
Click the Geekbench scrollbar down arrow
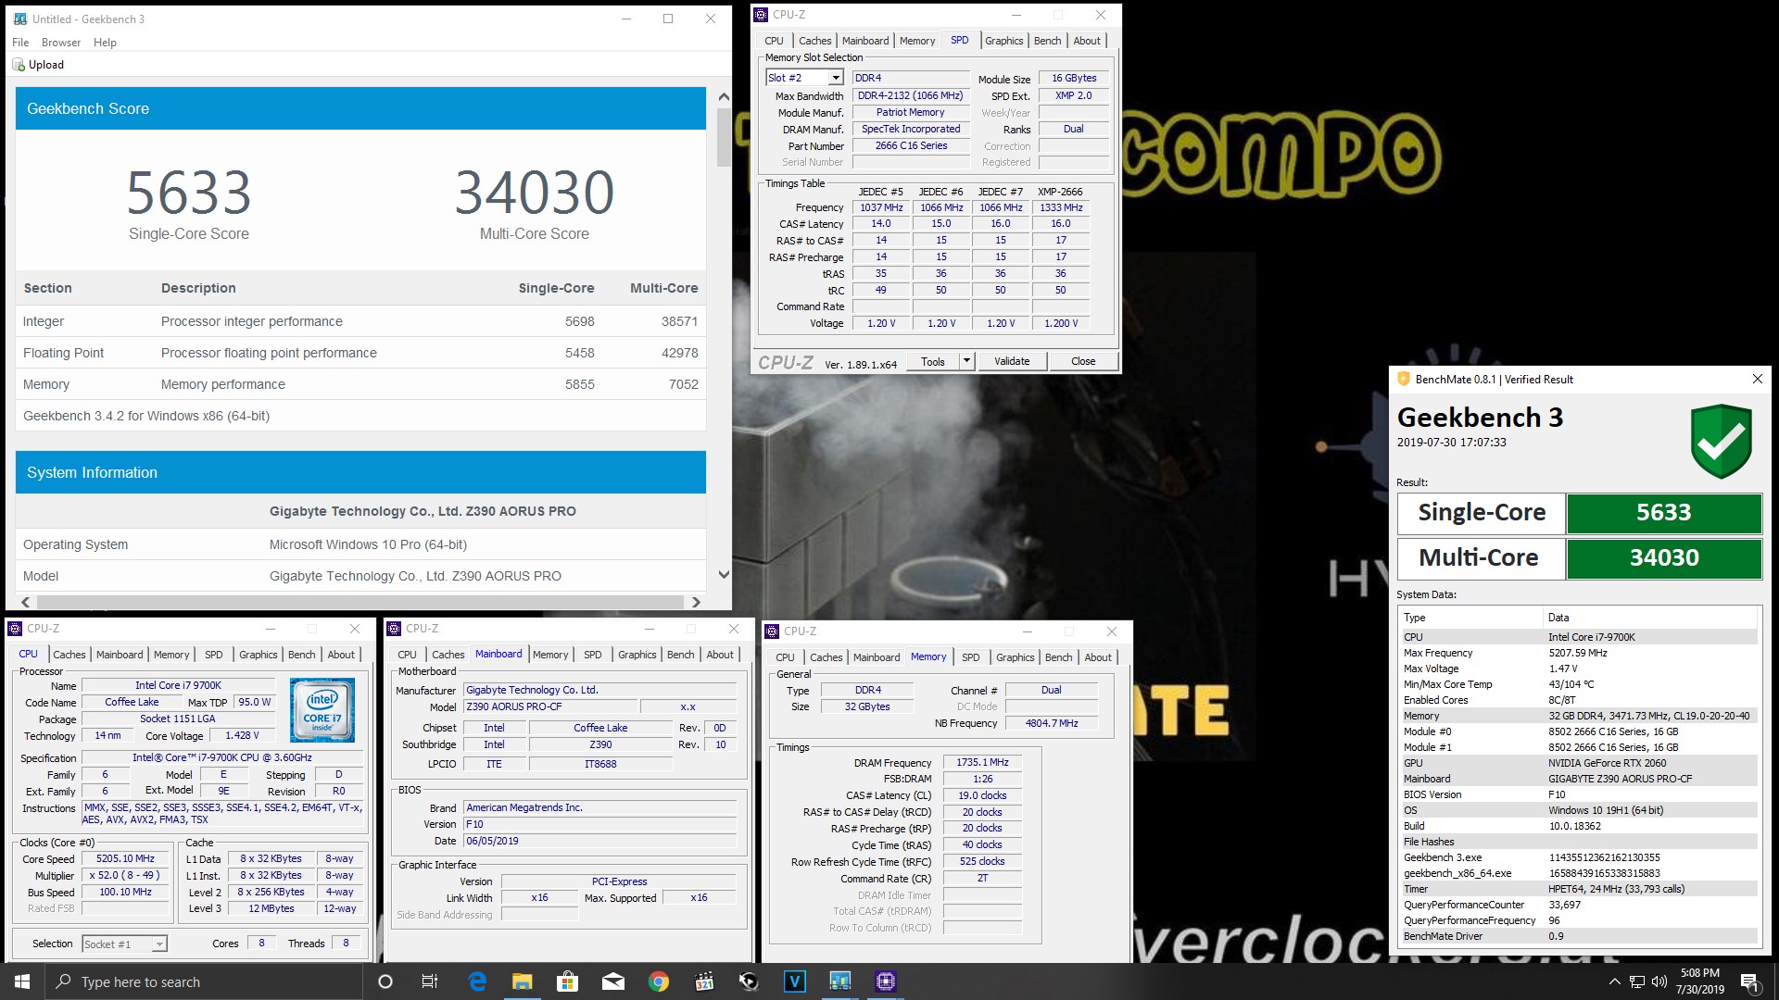pyautogui.click(x=724, y=574)
